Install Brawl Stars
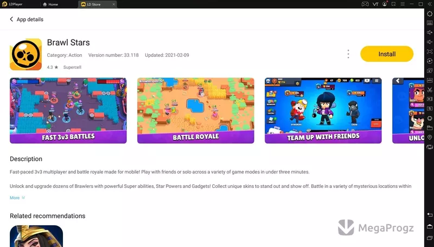Screen dimensions: 434x247 [387, 54]
